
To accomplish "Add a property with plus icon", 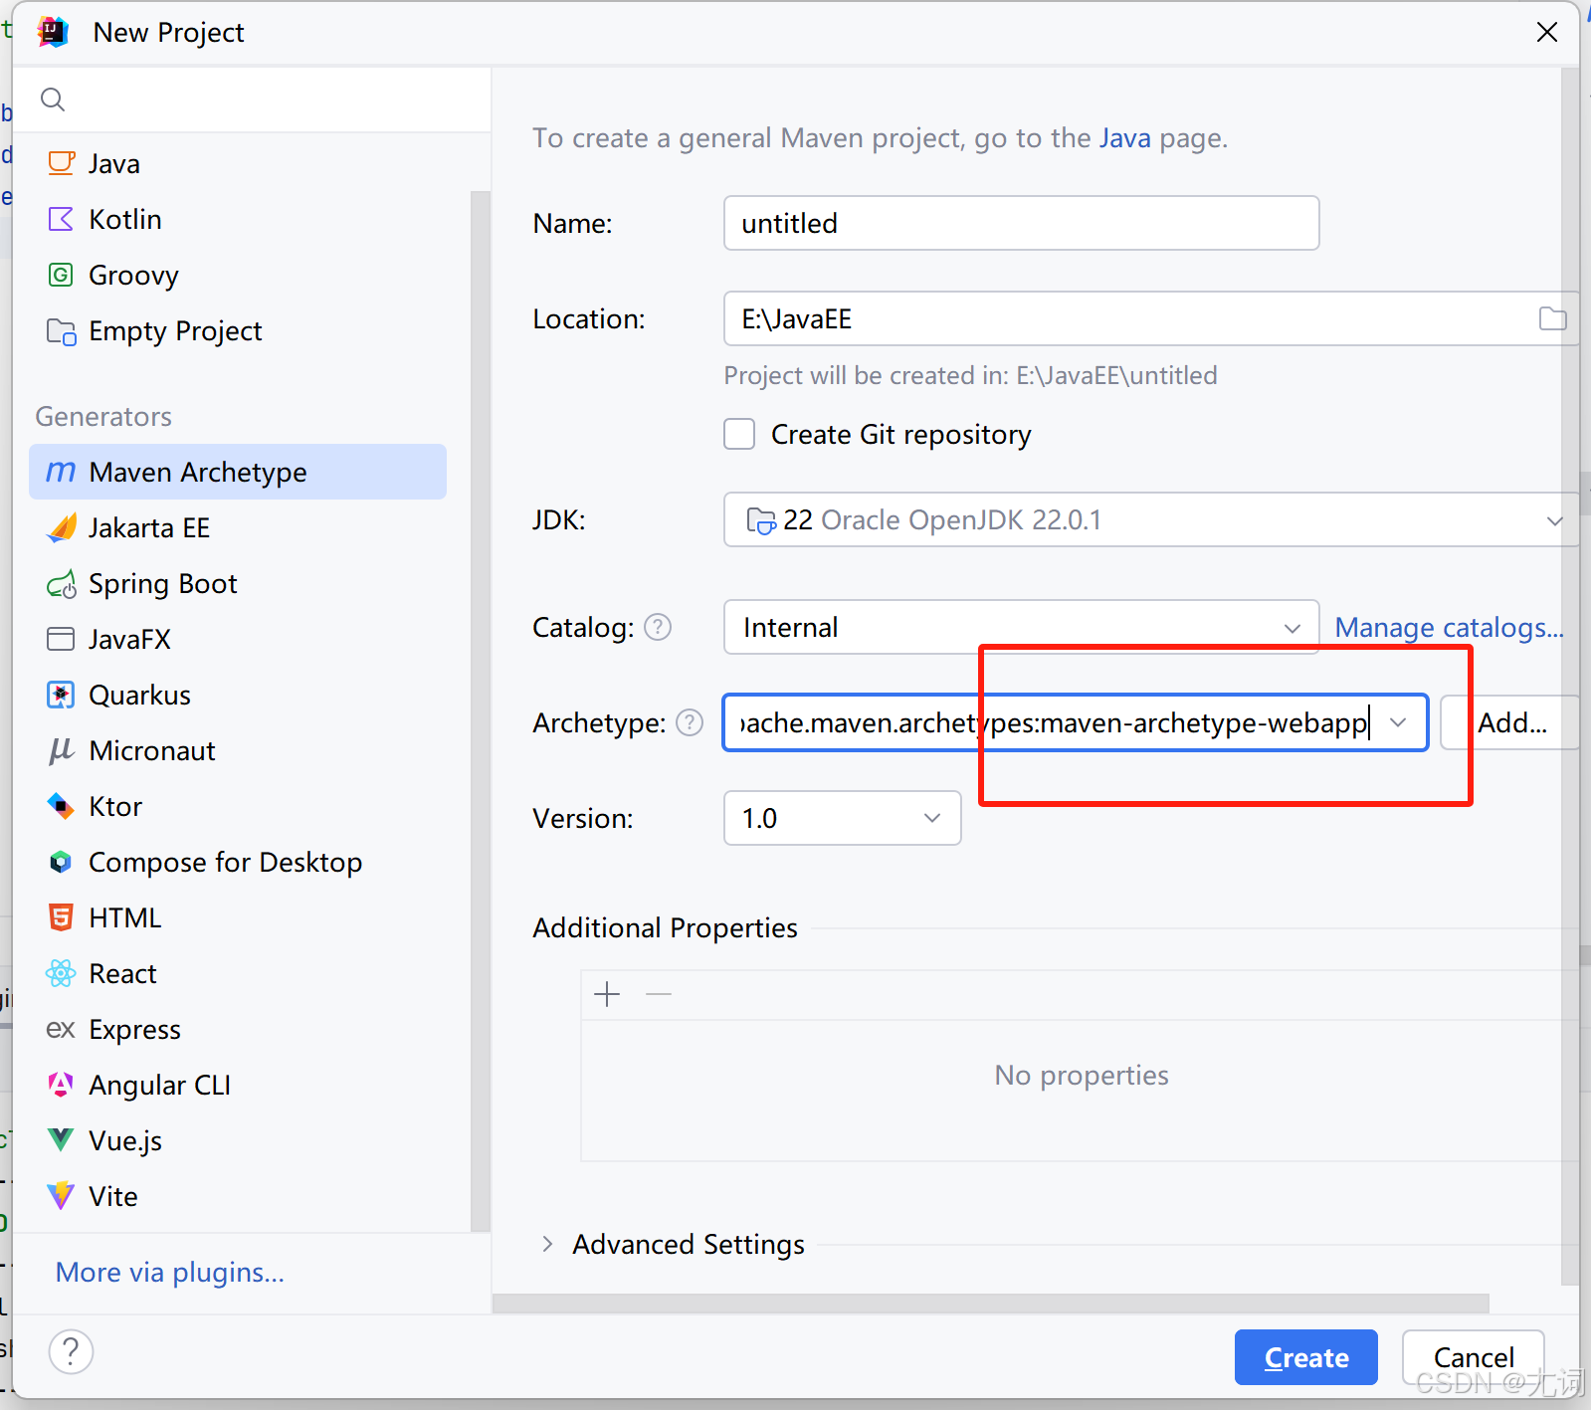I will coord(607,994).
